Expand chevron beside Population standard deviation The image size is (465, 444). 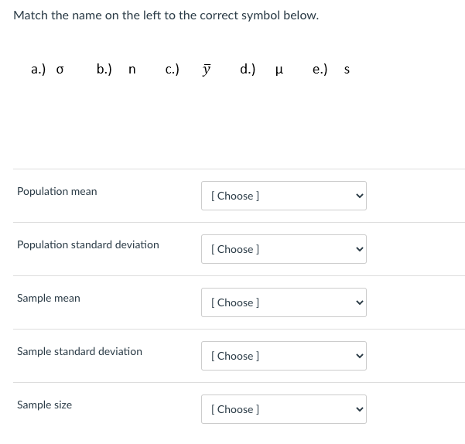357,249
